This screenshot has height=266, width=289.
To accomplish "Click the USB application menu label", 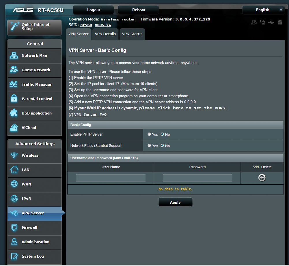I will [x=37, y=113].
